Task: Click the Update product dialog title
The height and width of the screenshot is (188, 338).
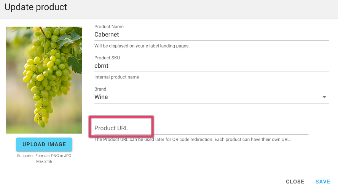Action: click(x=36, y=7)
